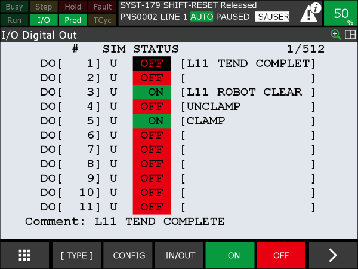The image size is (358, 269).
Task: Click the I/O status indicator
Action: (x=44, y=20)
